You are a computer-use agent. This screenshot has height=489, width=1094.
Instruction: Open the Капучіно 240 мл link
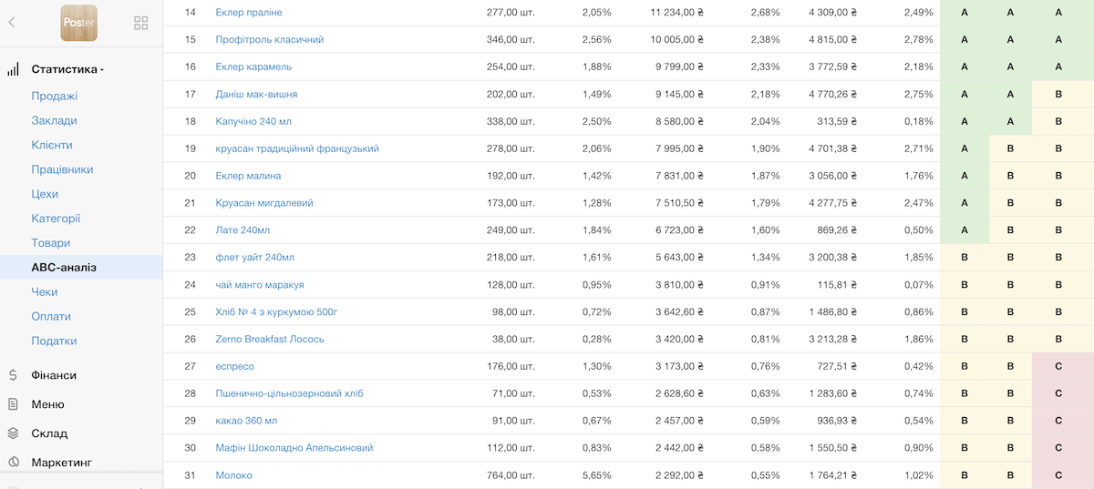coord(253,121)
